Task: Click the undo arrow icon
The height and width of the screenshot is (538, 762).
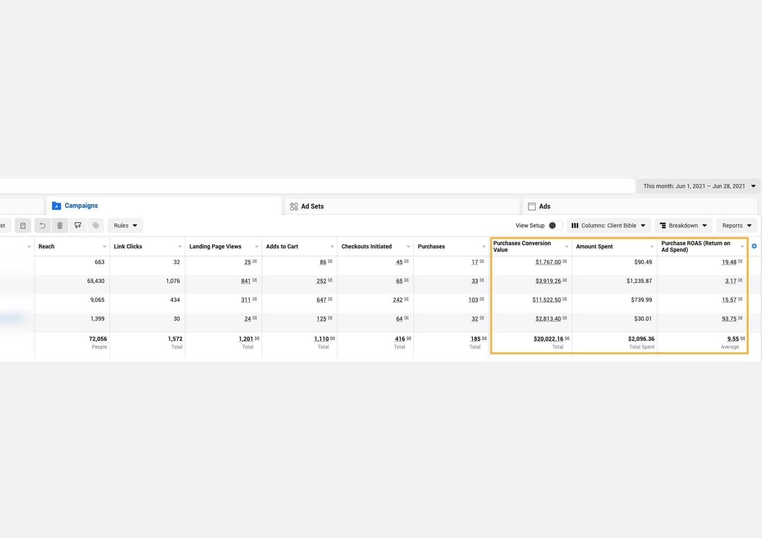Action: (x=42, y=226)
